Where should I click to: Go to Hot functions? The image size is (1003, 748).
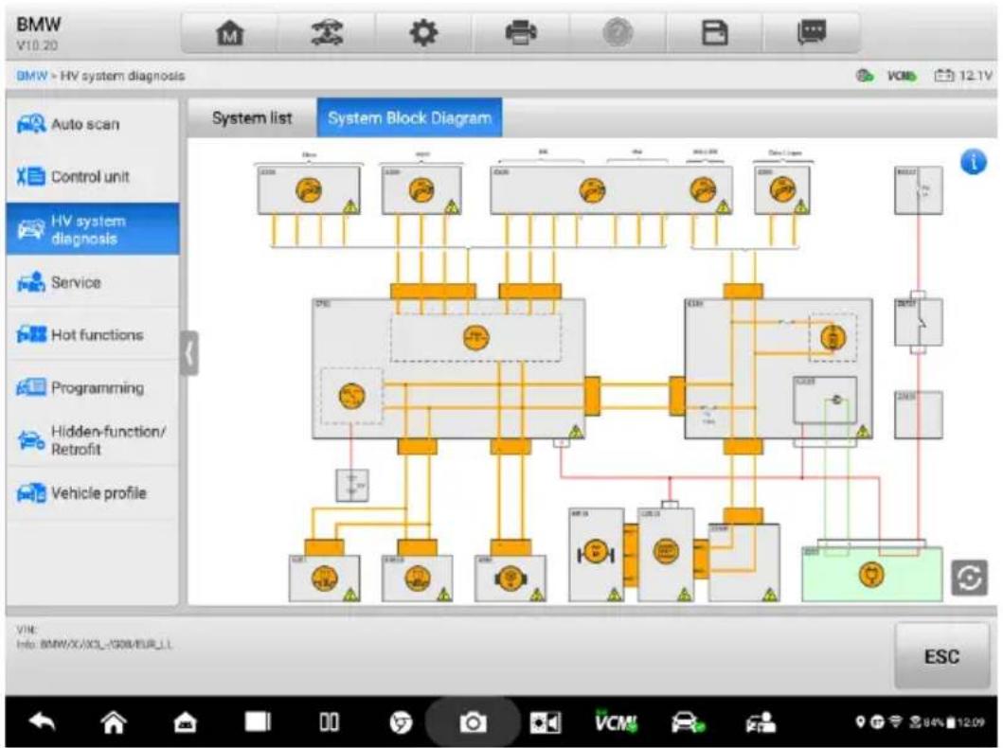(93, 334)
